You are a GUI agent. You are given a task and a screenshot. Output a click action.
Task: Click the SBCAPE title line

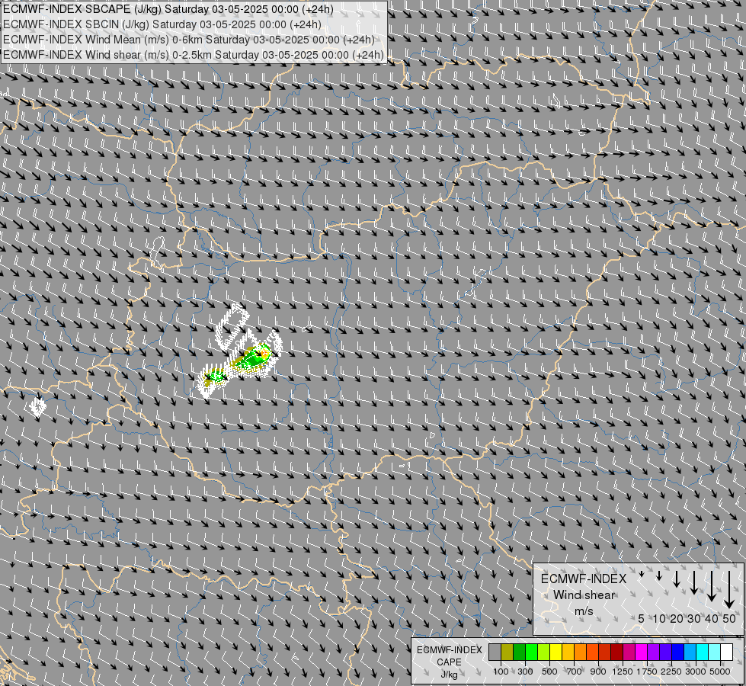[168, 9]
